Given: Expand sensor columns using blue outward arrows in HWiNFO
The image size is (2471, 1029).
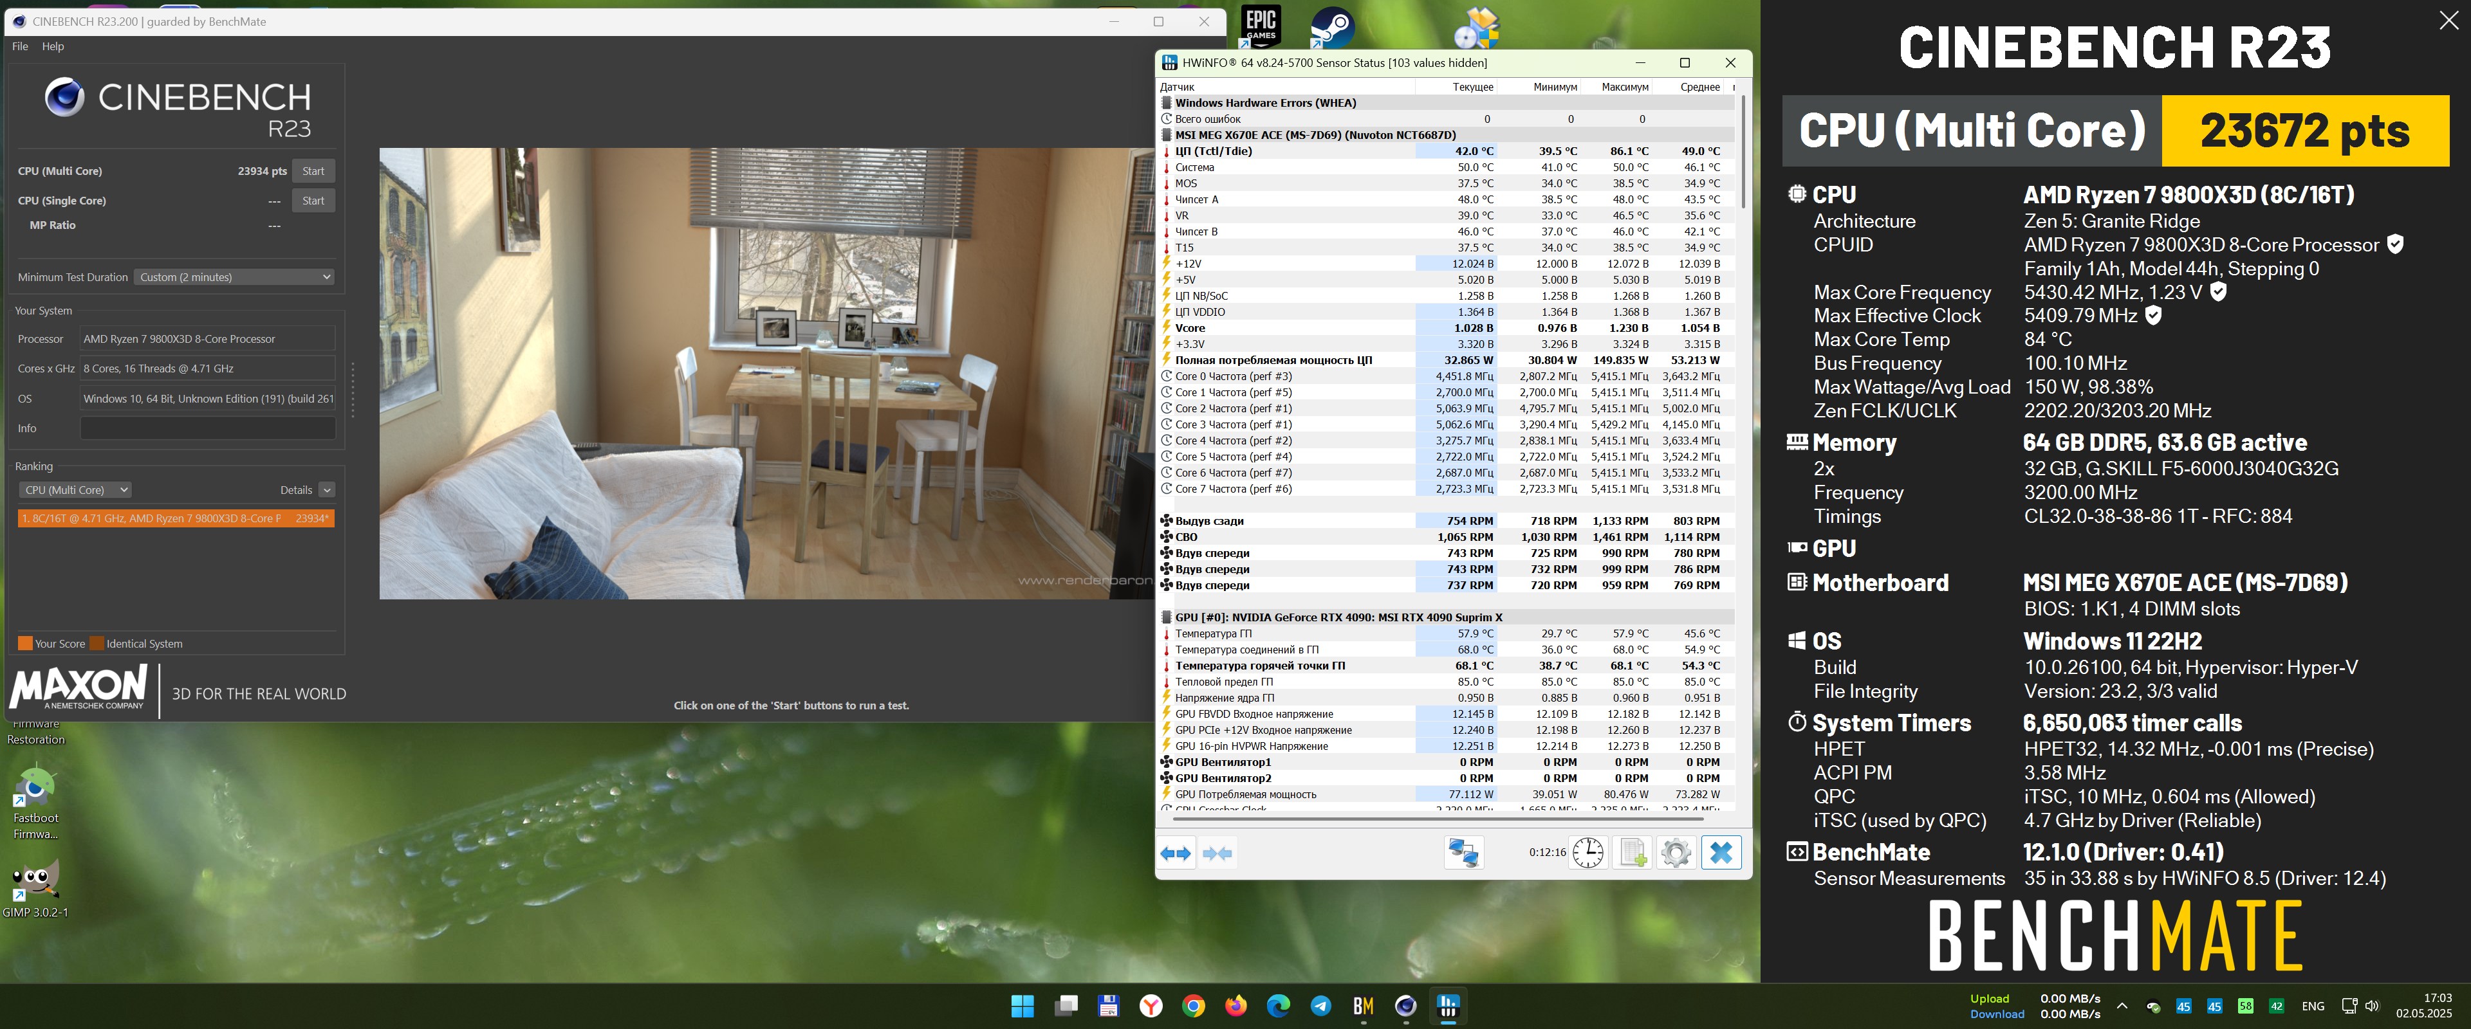Looking at the screenshot, I should [x=1176, y=853].
